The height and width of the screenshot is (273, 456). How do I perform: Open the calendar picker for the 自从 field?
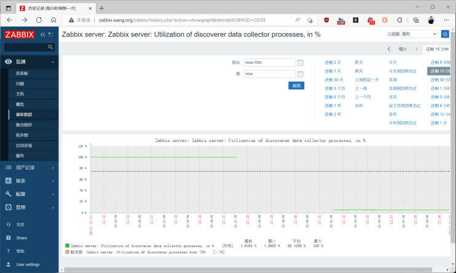pos(300,63)
